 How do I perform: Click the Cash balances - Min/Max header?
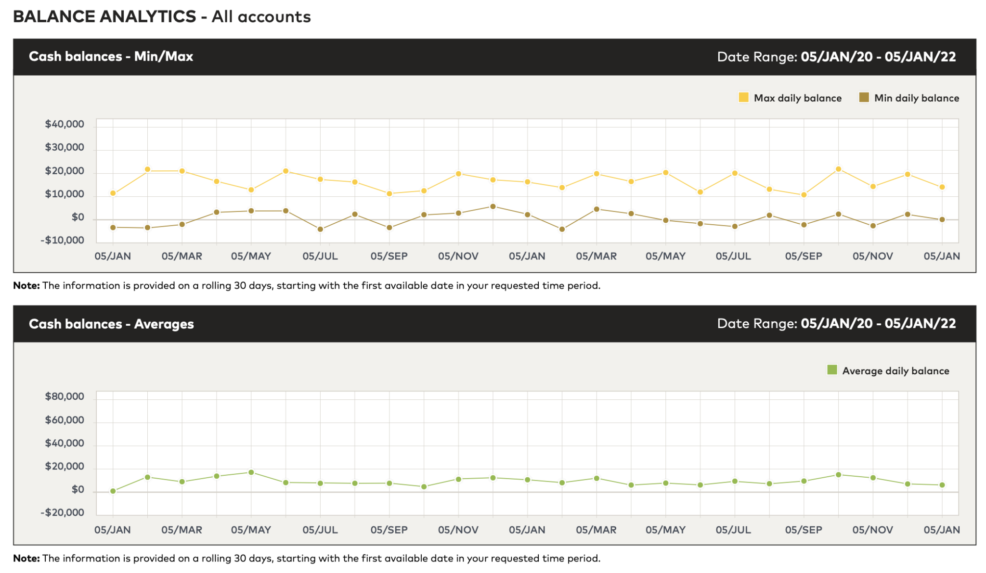pos(111,57)
